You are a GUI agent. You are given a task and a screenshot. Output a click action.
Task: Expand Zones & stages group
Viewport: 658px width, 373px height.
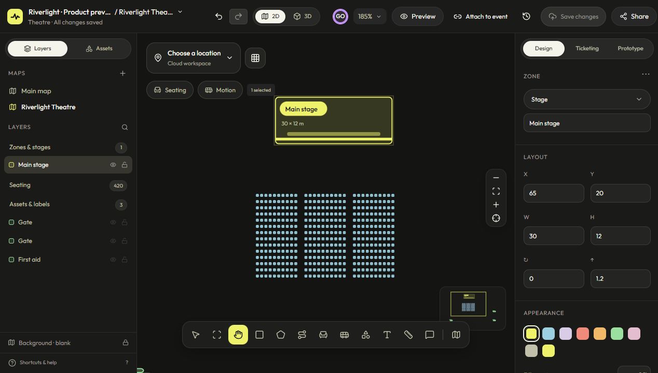(68, 147)
